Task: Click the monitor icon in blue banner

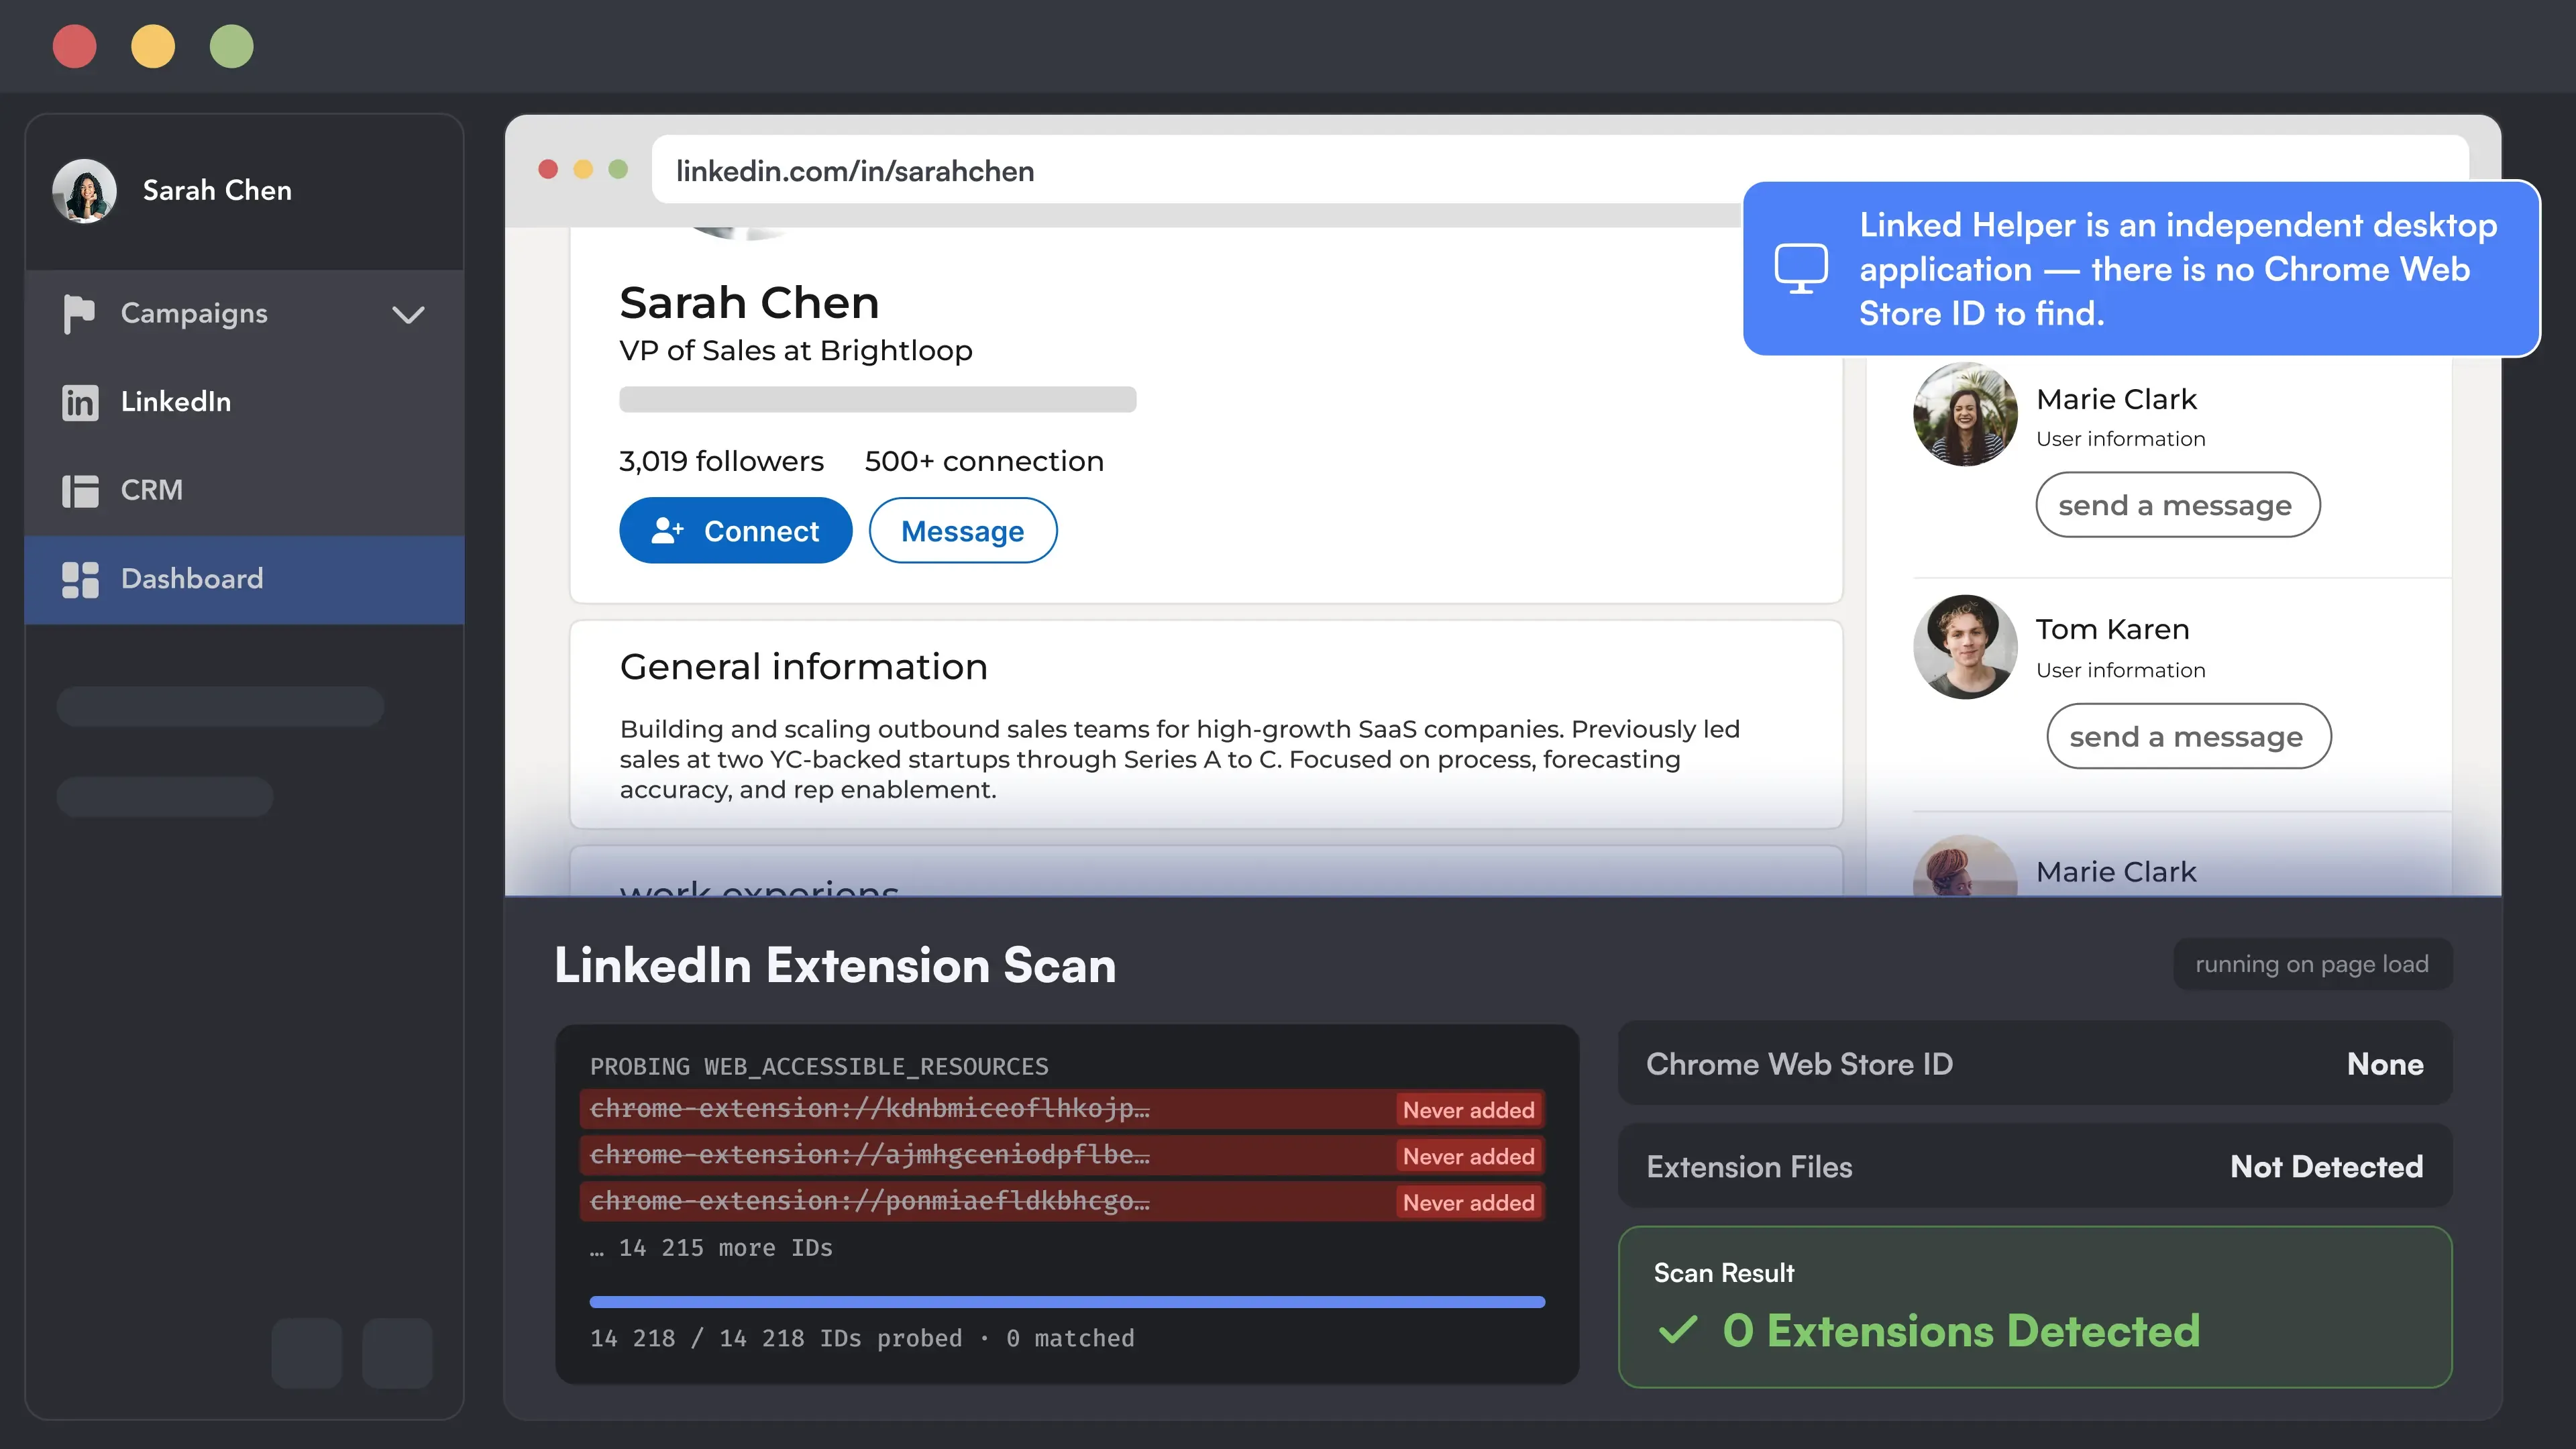Action: tap(1801, 268)
